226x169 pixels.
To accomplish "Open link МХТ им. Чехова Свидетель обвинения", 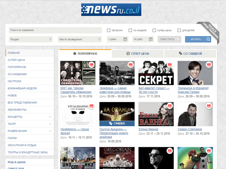I will tap(76, 90).
